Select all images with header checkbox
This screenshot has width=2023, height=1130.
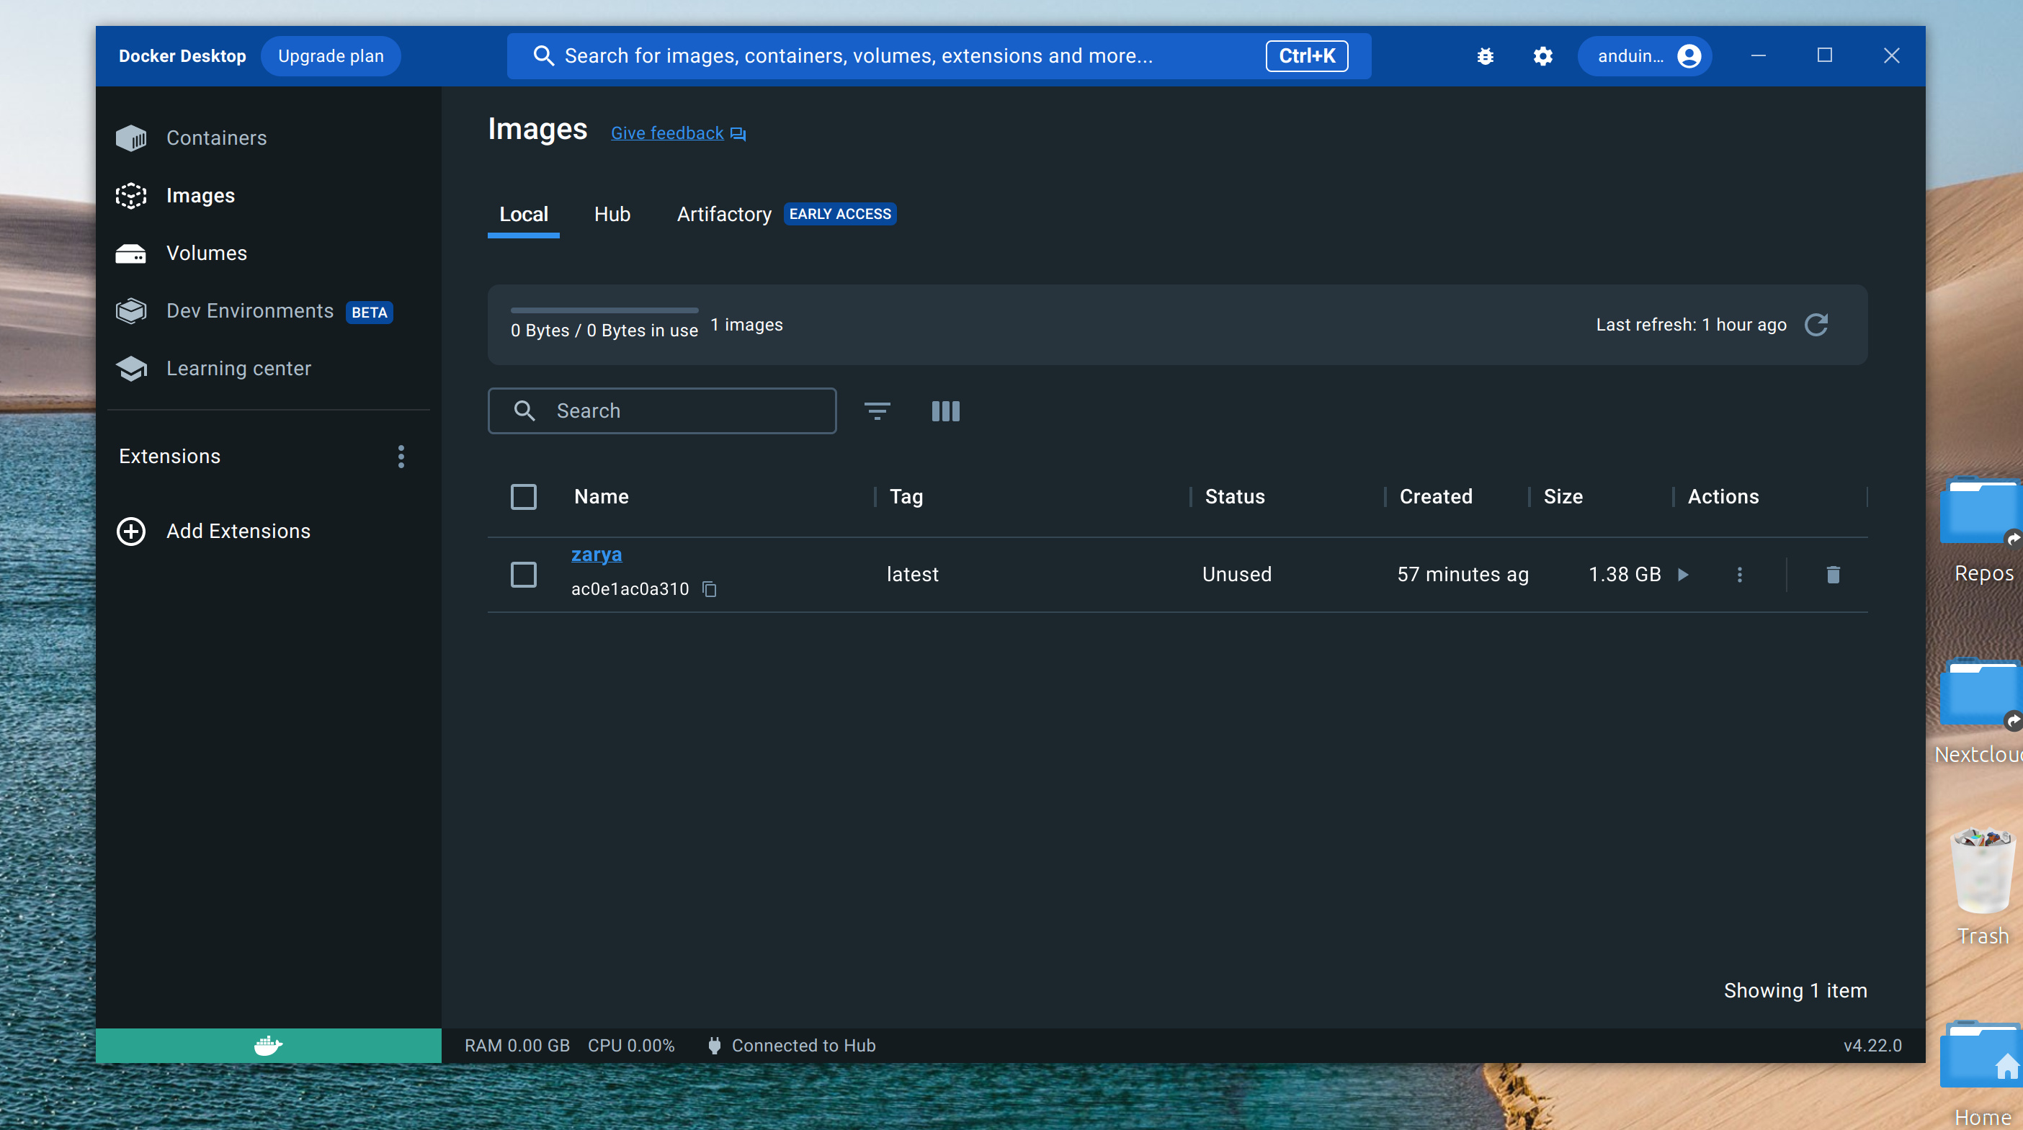pyautogui.click(x=523, y=496)
